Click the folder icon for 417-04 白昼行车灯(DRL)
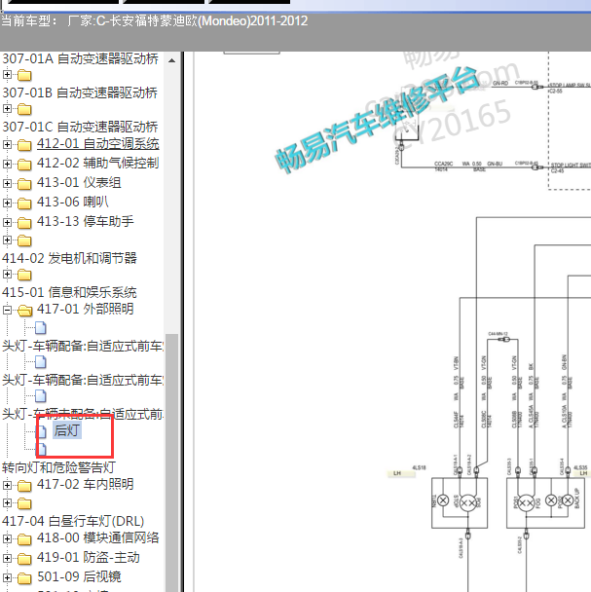591x592 pixels. [24, 503]
